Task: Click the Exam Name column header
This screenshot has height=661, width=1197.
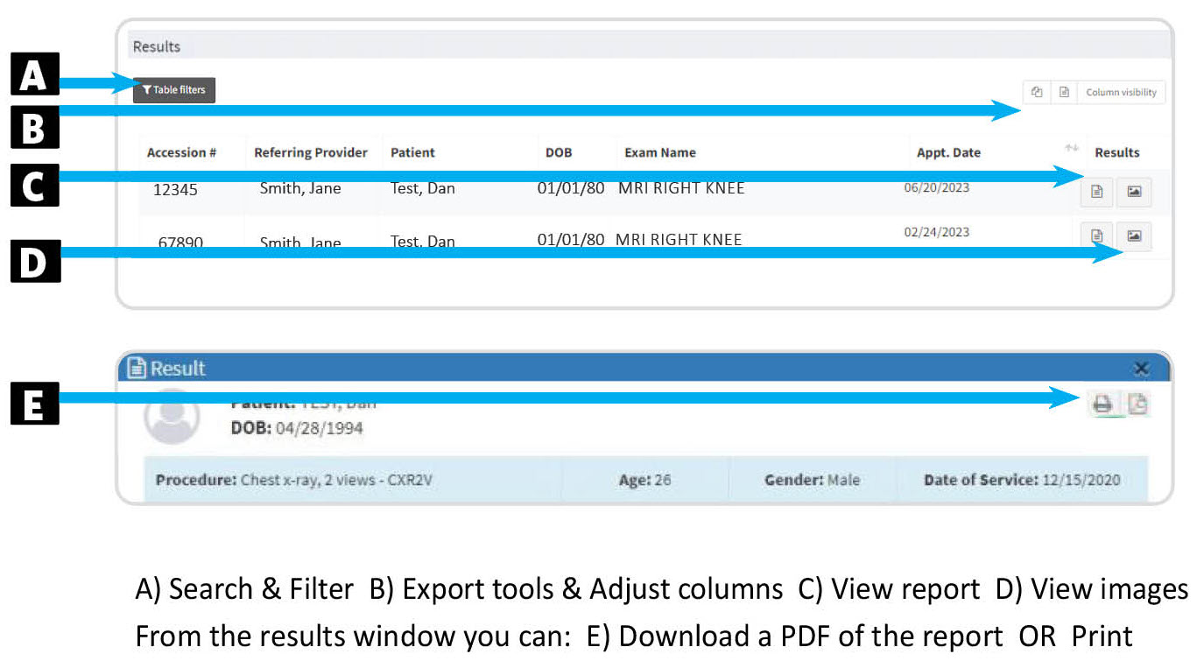Action: [660, 152]
